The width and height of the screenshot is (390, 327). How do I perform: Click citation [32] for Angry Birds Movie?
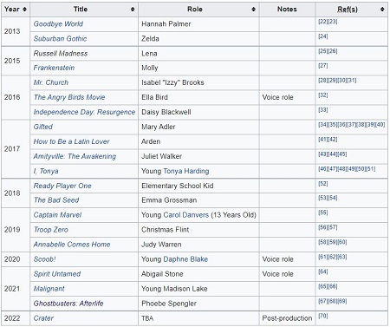tap(323, 95)
